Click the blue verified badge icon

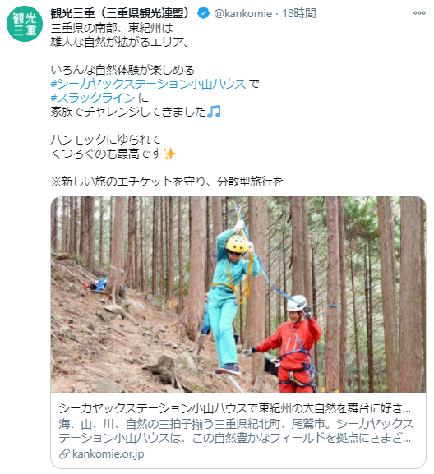click(203, 13)
